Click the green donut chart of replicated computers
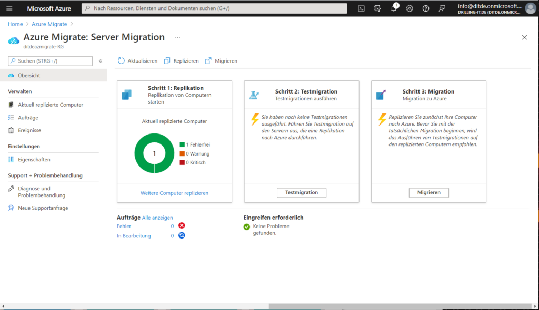This screenshot has height=310, width=539. [154, 153]
